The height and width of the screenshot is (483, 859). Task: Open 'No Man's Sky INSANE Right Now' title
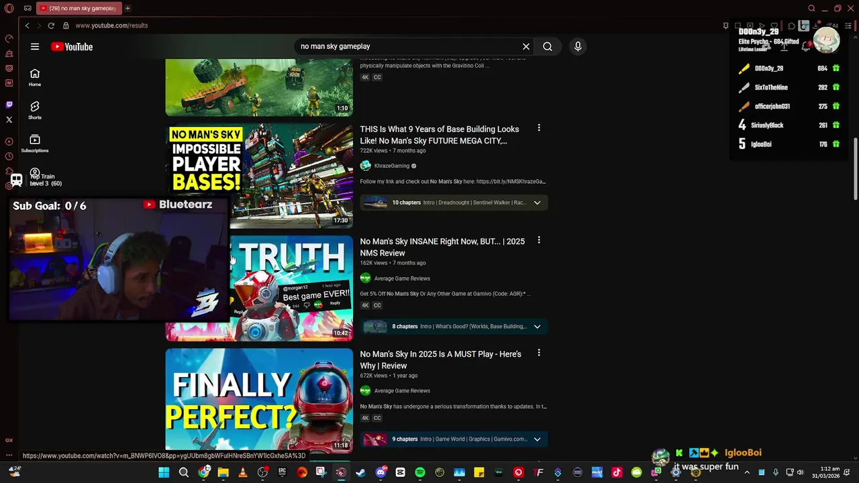(442, 247)
